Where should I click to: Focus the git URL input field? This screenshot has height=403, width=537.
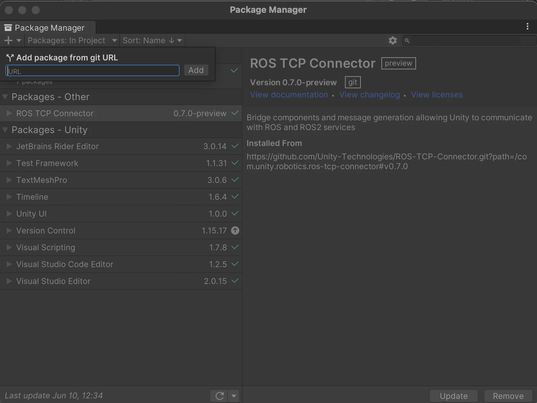point(92,70)
